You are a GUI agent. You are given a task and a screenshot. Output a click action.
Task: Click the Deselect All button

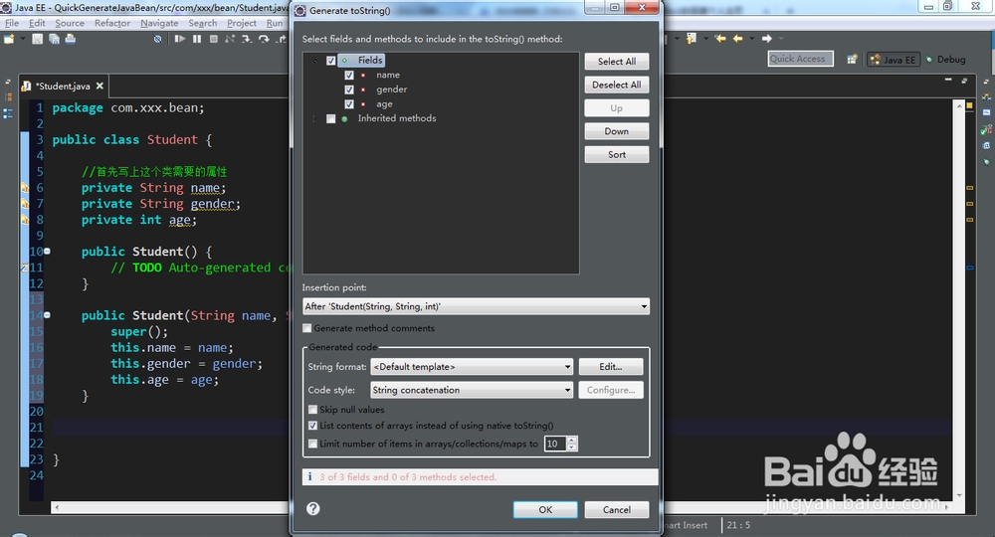(x=617, y=85)
